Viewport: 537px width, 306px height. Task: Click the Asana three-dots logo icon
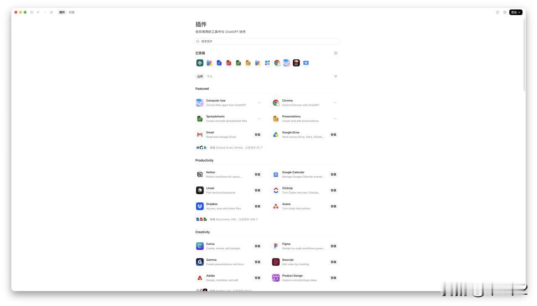(276, 207)
